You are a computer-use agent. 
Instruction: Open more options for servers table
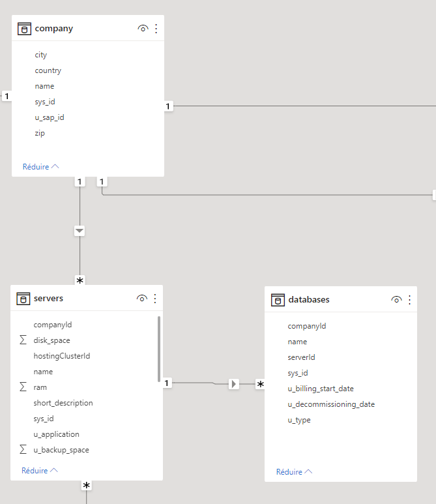coord(155,299)
